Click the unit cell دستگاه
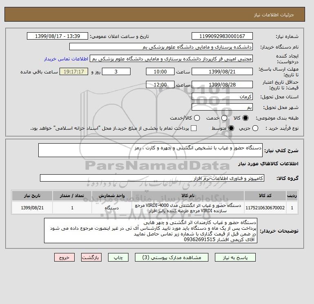 click(x=112, y=208)
